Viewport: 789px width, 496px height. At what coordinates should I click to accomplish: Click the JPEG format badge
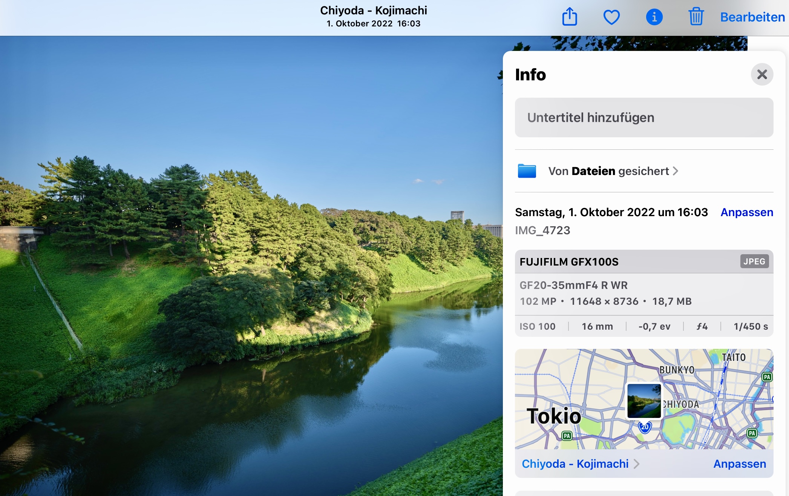[754, 261]
